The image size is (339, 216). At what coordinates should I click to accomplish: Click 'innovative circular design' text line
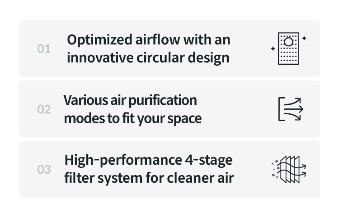coord(148,58)
